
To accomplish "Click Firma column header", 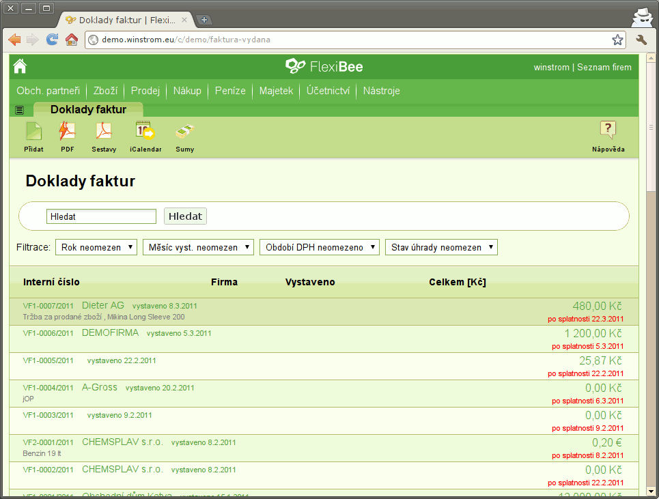I will pos(225,282).
